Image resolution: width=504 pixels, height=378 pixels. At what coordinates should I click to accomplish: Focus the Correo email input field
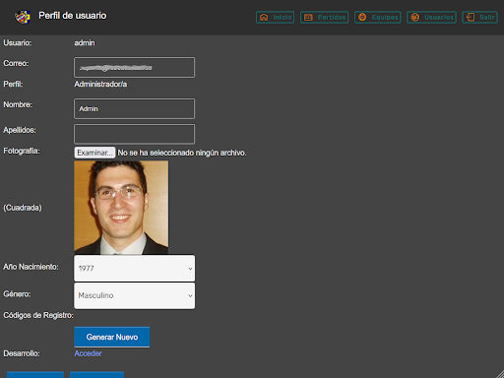[x=134, y=68]
